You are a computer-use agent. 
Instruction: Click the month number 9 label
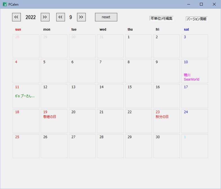[x=71, y=17]
